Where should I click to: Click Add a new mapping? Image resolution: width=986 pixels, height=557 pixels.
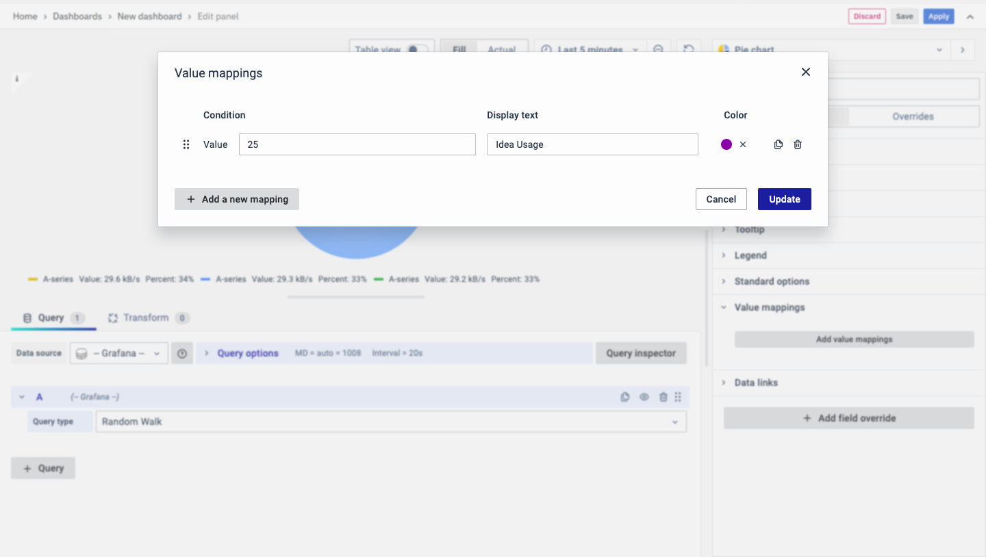237,199
